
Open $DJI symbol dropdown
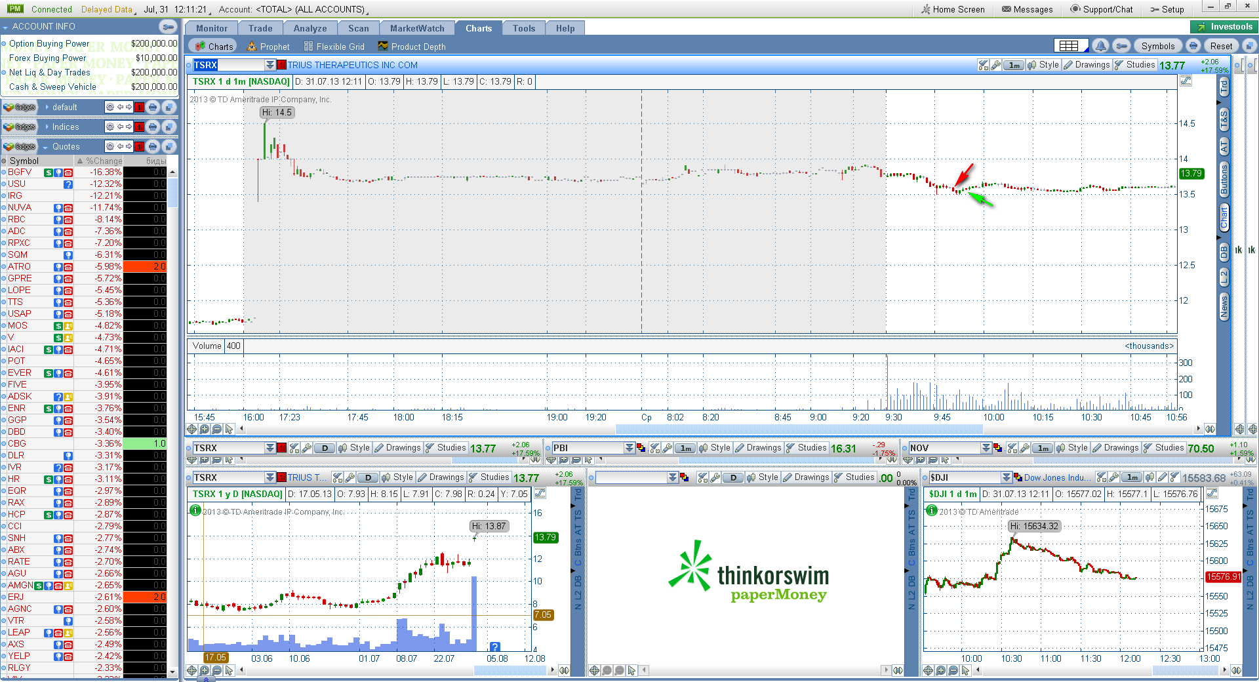point(1007,477)
